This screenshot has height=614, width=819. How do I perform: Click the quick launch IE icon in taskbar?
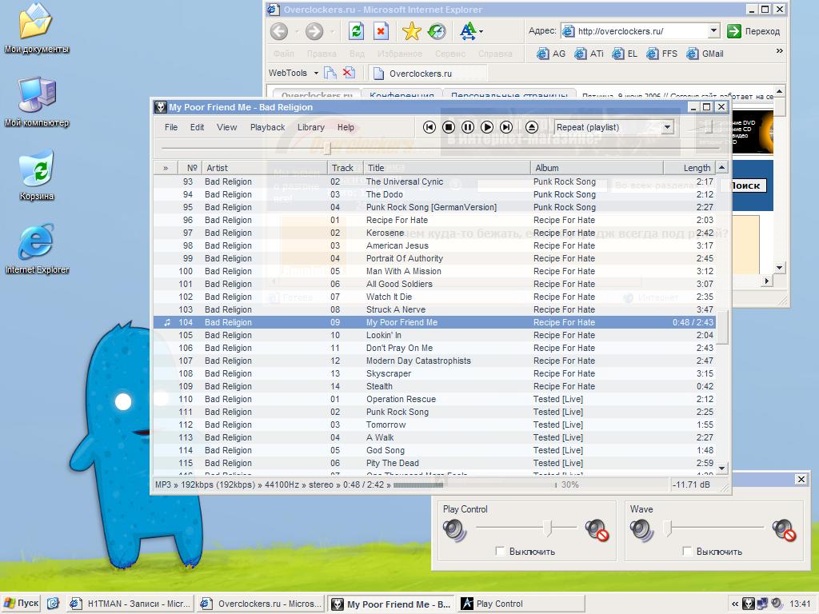click(x=53, y=604)
